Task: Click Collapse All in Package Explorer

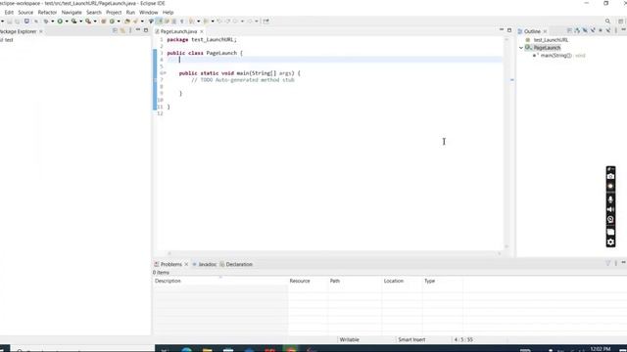Action: point(116,30)
